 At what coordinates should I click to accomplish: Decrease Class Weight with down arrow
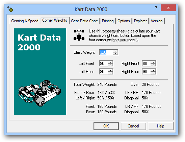[x=115, y=54]
